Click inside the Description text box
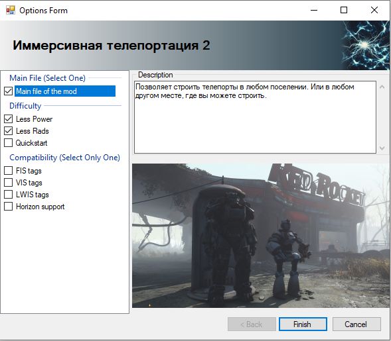Viewport: 391px width, 341px height. tap(255, 117)
